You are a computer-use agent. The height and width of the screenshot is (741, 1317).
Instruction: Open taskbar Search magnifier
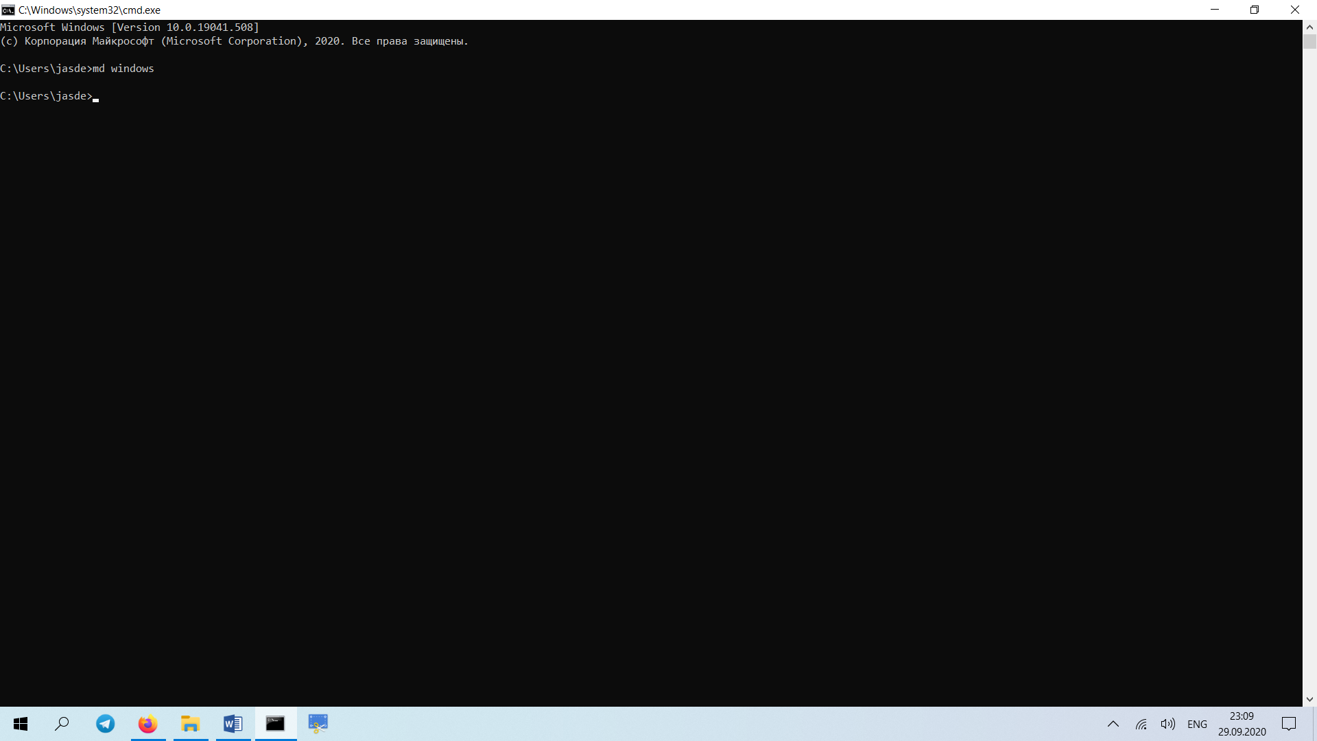(62, 724)
